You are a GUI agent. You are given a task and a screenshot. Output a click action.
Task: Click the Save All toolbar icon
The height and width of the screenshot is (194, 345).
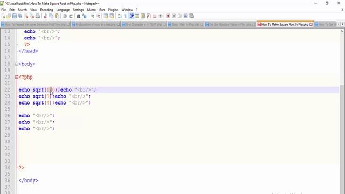tap(20, 16)
